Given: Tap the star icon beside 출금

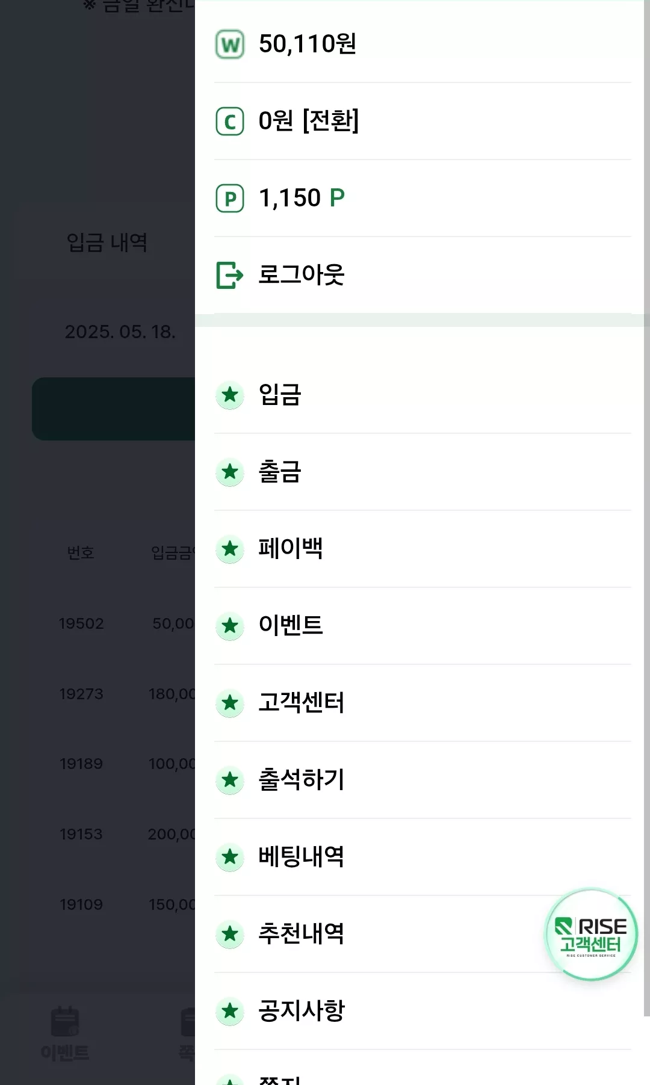Looking at the screenshot, I should [x=230, y=472].
